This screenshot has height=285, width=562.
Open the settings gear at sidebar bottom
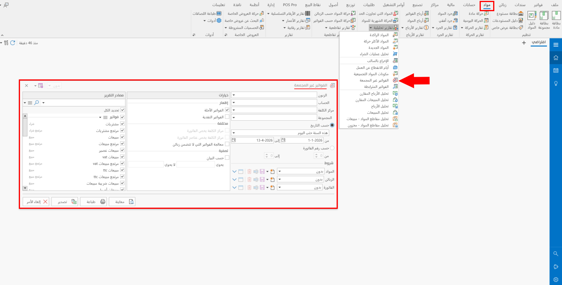pyautogui.click(x=556, y=280)
